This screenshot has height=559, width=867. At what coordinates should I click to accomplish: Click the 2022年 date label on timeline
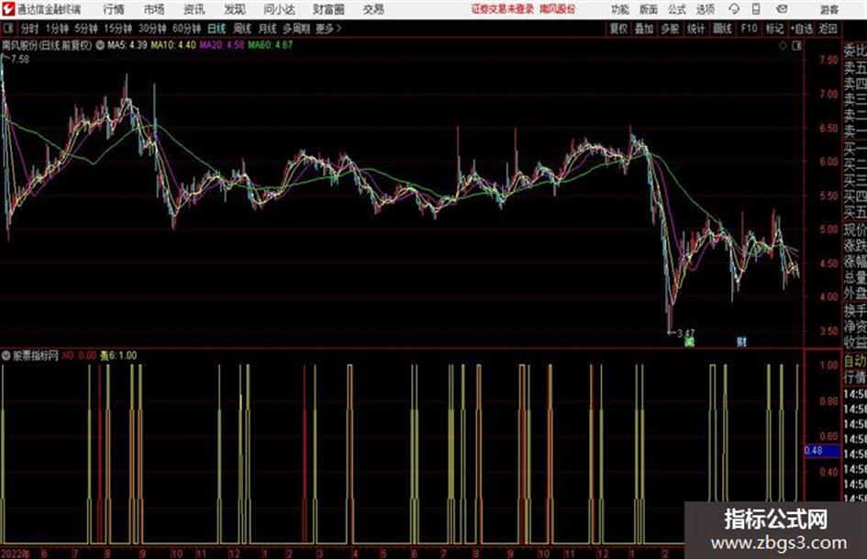point(15,553)
